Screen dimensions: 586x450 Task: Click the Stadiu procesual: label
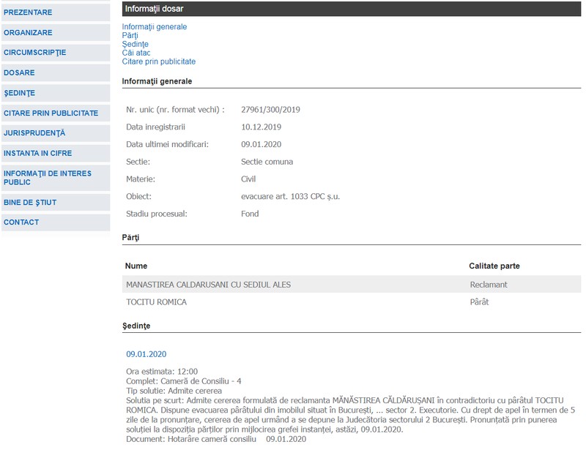(157, 214)
